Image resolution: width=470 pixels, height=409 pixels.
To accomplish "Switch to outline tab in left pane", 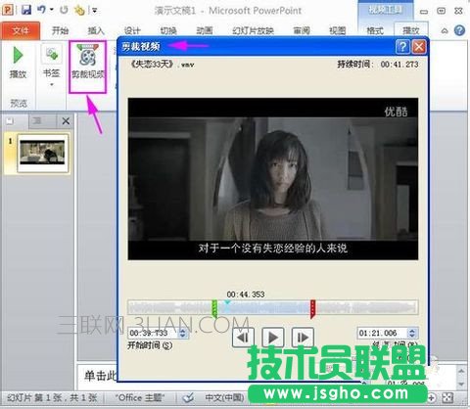I will (x=37, y=121).
